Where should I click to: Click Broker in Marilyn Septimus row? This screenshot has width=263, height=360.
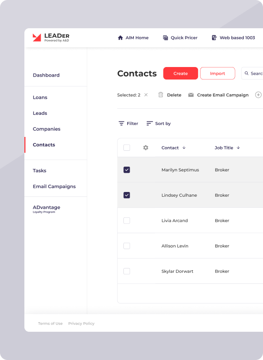222,170
